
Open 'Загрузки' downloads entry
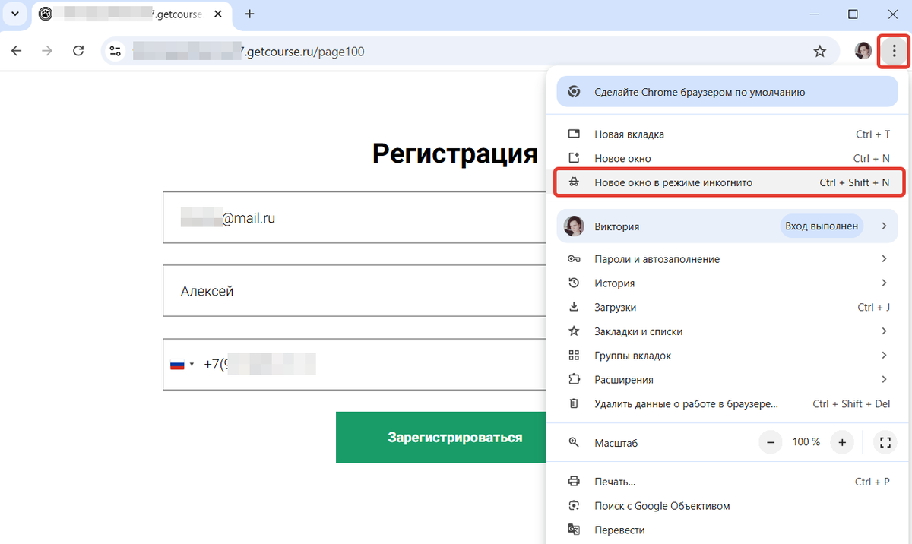coord(728,307)
